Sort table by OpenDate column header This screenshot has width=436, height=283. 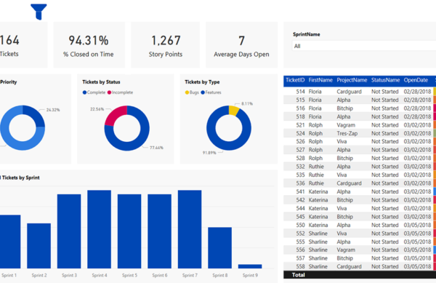tap(416, 80)
